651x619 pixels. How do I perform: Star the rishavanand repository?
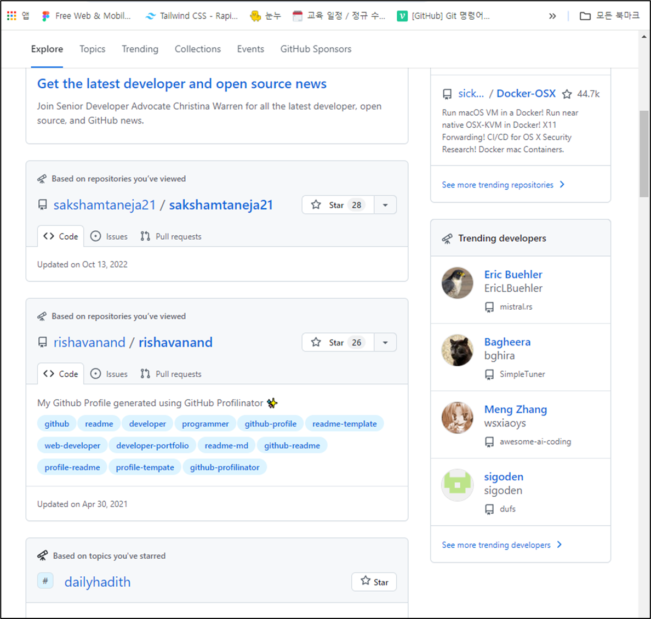(x=338, y=342)
